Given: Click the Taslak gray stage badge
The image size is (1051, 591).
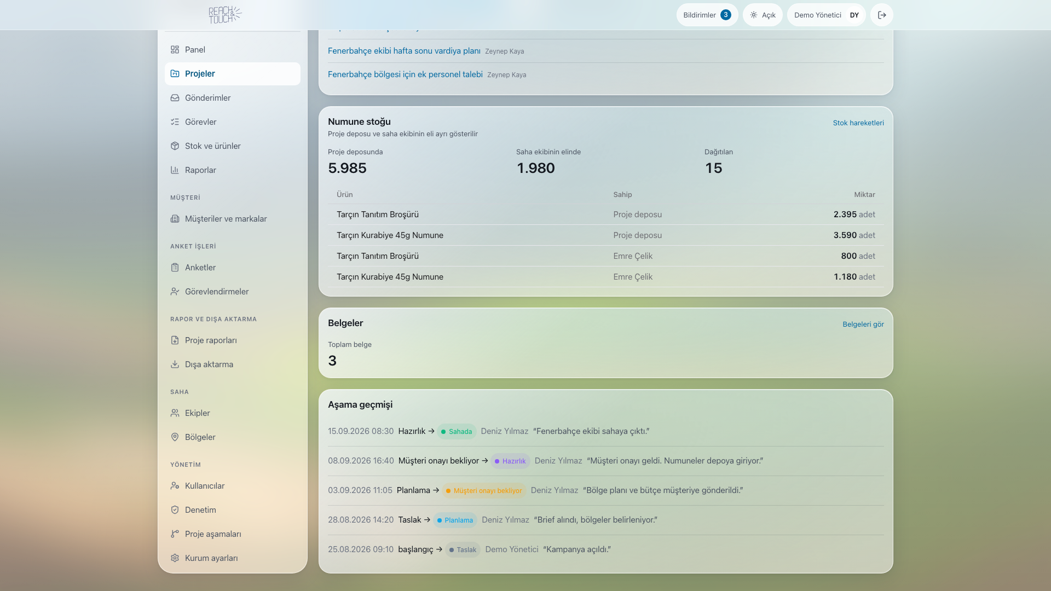Looking at the screenshot, I should 463,550.
